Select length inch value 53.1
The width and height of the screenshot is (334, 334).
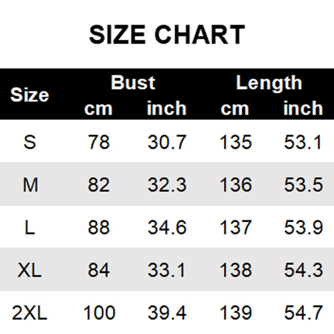[304, 142]
